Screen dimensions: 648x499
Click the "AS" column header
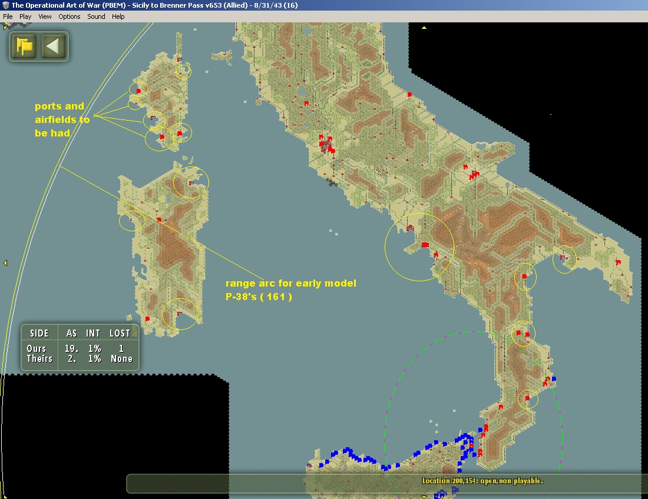71,333
